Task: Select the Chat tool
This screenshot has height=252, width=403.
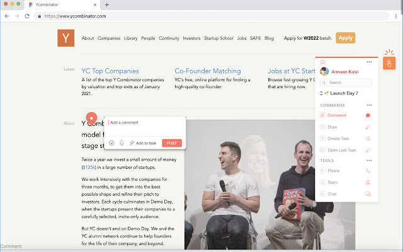Action: [x=332, y=194]
